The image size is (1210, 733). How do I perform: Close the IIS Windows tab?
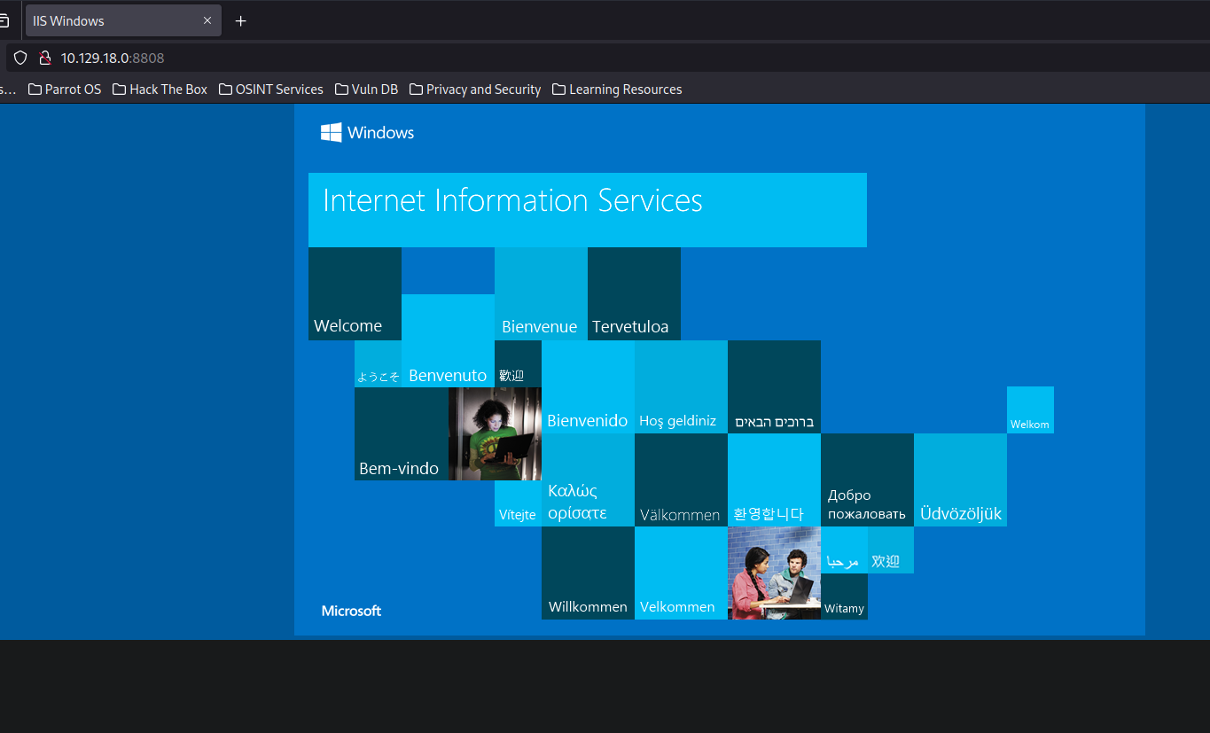point(207,20)
